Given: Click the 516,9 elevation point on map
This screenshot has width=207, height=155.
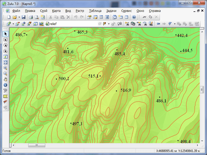Looking at the screenshot, I should coord(116,91).
